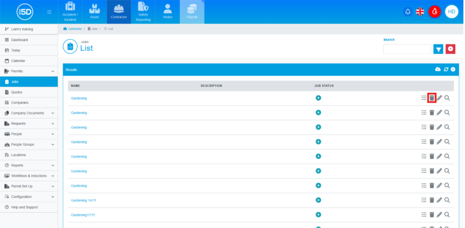
Task: Click the Search input field
Action: [x=406, y=49]
